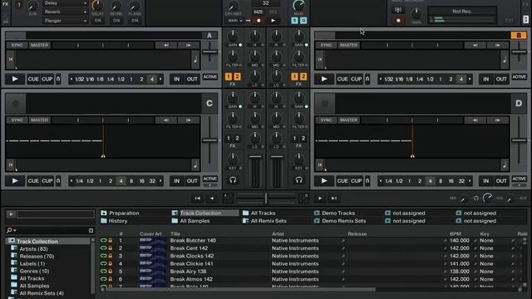The width and height of the screenshot is (532, 299).
Task: Toggle snap magnet on deck A
Action: click(58, 79)
